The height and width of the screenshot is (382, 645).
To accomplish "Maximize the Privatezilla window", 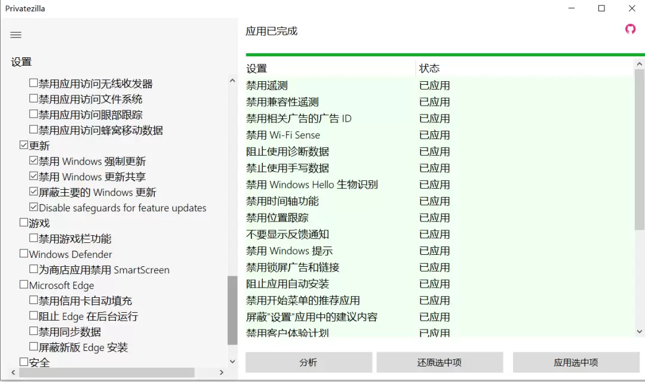I will coord(601,8).
